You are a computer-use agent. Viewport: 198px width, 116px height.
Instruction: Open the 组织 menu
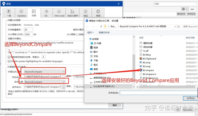click(x=90, y=32)
